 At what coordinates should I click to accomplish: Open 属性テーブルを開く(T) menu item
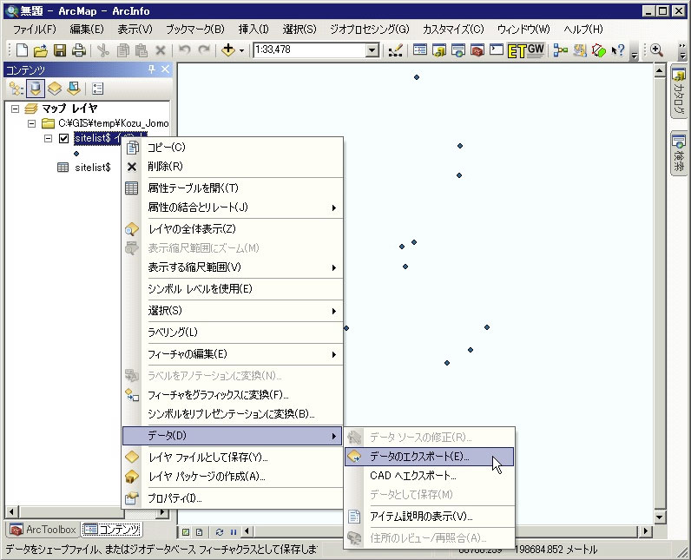point(233,188)
